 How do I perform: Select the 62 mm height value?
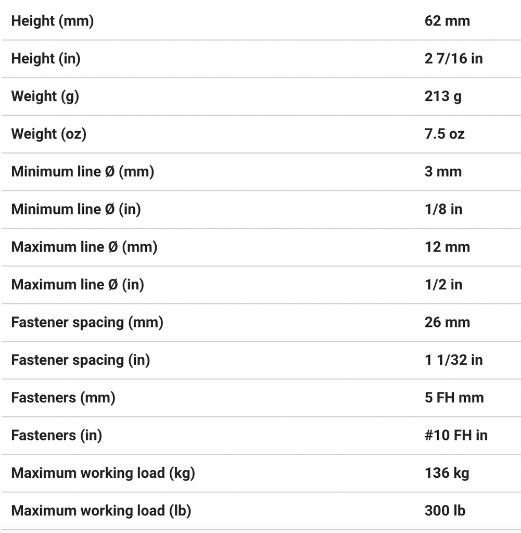[447, 21]
